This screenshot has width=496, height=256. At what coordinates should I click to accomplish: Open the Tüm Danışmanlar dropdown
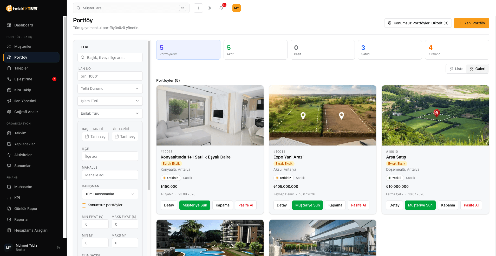110,194
